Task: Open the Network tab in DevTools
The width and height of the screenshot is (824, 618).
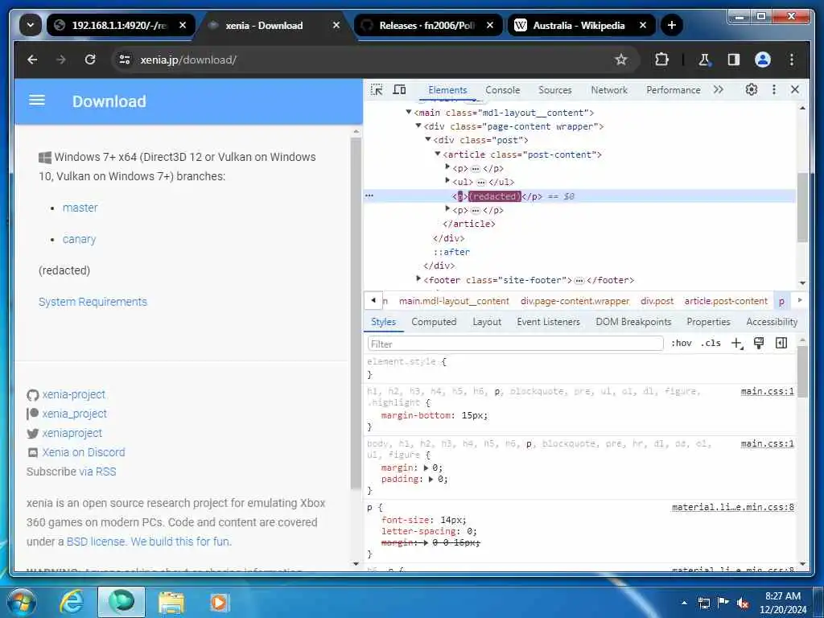Action: click(609, 90)
